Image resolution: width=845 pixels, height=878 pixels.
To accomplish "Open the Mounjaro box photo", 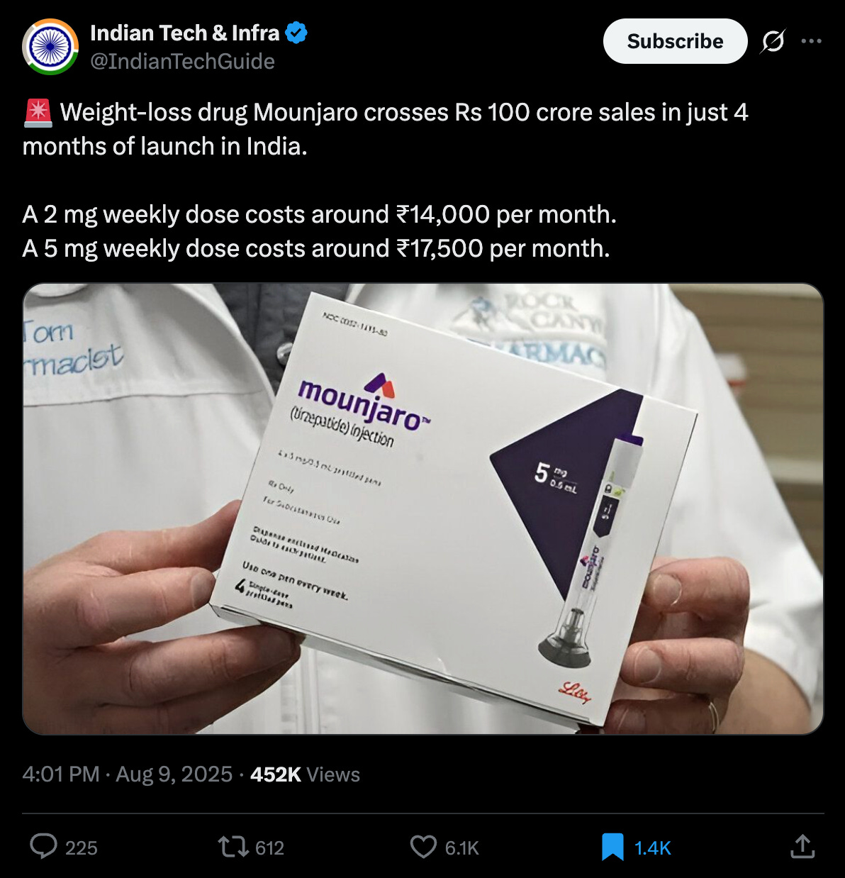I will (x=423, y=509).
